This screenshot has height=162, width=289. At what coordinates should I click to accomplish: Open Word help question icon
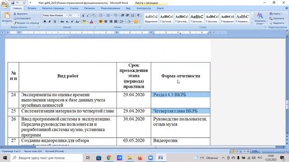coord(287,8)
